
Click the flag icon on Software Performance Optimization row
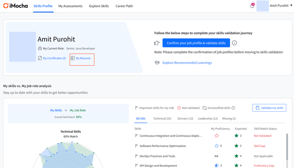tap(136, 146)
